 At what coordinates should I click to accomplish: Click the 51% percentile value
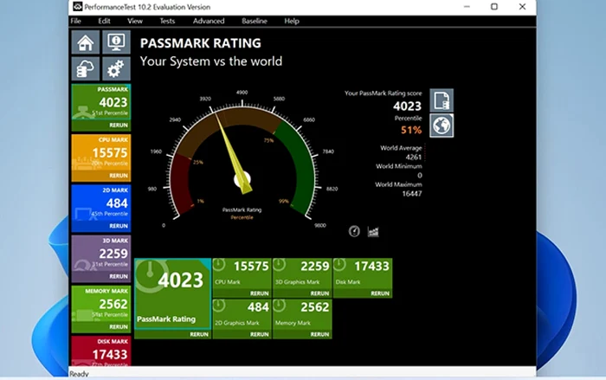tap(411, 130)
